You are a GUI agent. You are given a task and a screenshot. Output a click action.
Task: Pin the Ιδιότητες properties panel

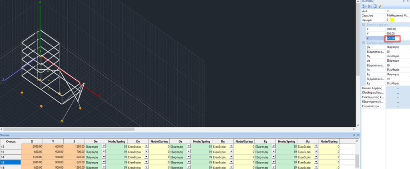point(404,1)
